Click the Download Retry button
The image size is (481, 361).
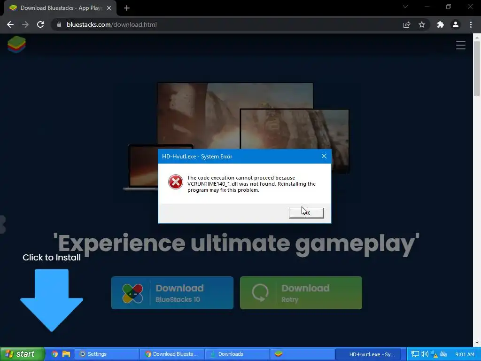(301, 293)
